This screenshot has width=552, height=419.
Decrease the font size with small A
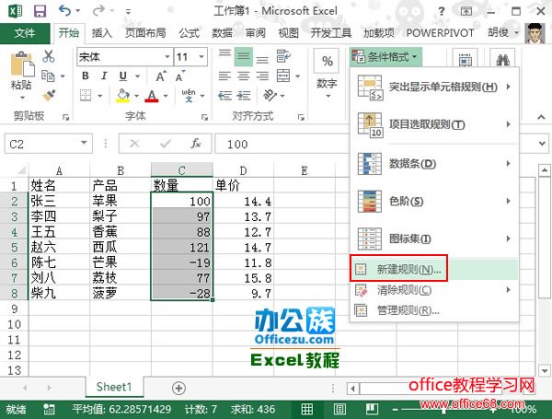click(180, 76)
